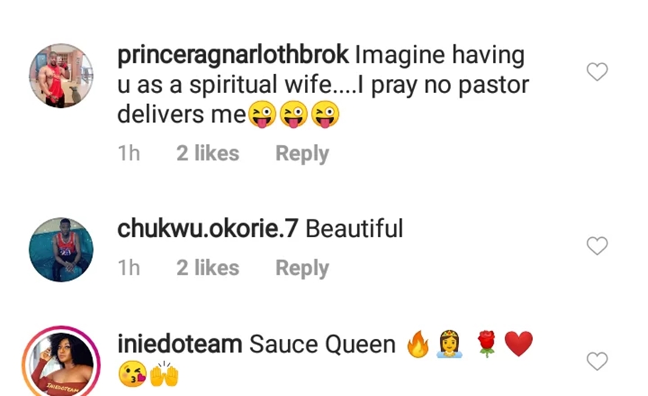The height and width of the screenshot is (396, 648).
Task: Reply to chukwu.okorie.7's comment
Action: point(302,267)
